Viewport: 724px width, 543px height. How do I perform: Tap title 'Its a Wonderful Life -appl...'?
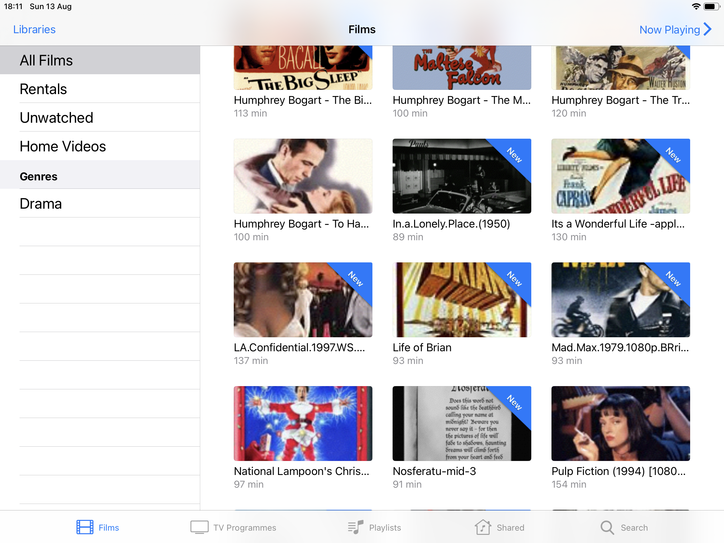pos(618,224)
